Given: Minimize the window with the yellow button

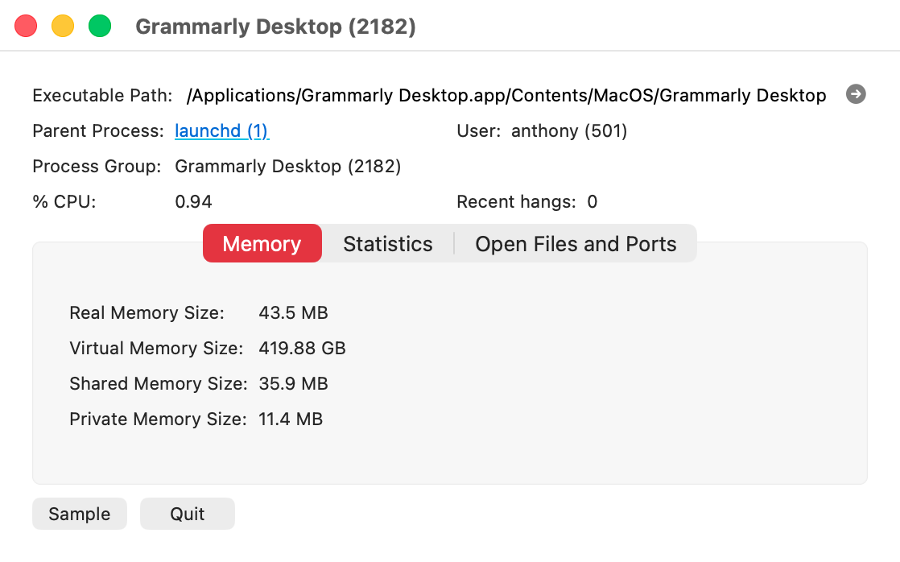Looking at the screenshot, I should [x=61, y=25].
